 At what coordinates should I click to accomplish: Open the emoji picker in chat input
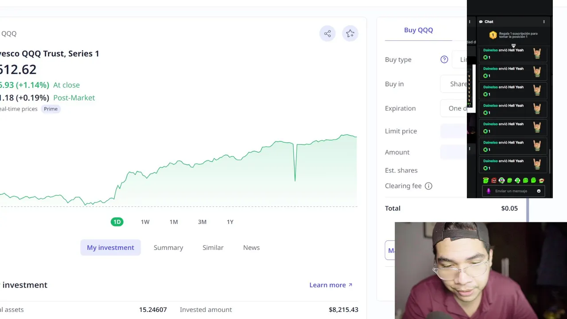[539, 191]
